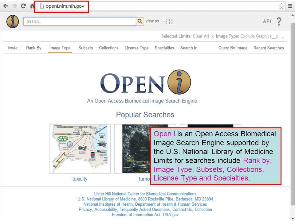Open the USA.gov footer link
This screenshot has height=221, width=295.
coord(171,215)
